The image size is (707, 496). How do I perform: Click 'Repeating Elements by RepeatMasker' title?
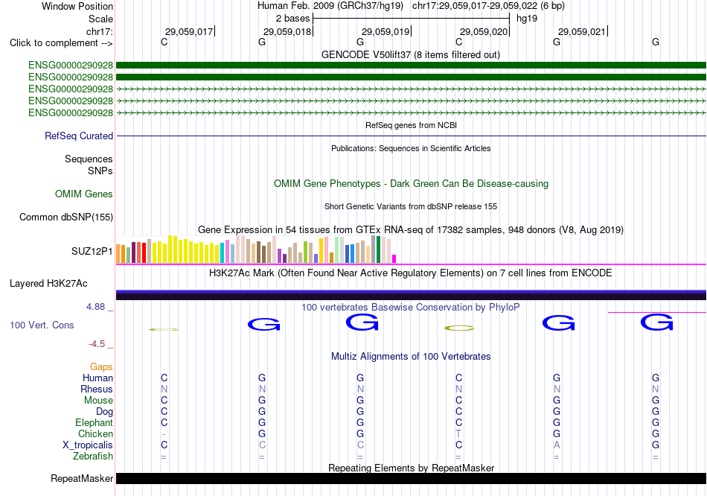411,468
